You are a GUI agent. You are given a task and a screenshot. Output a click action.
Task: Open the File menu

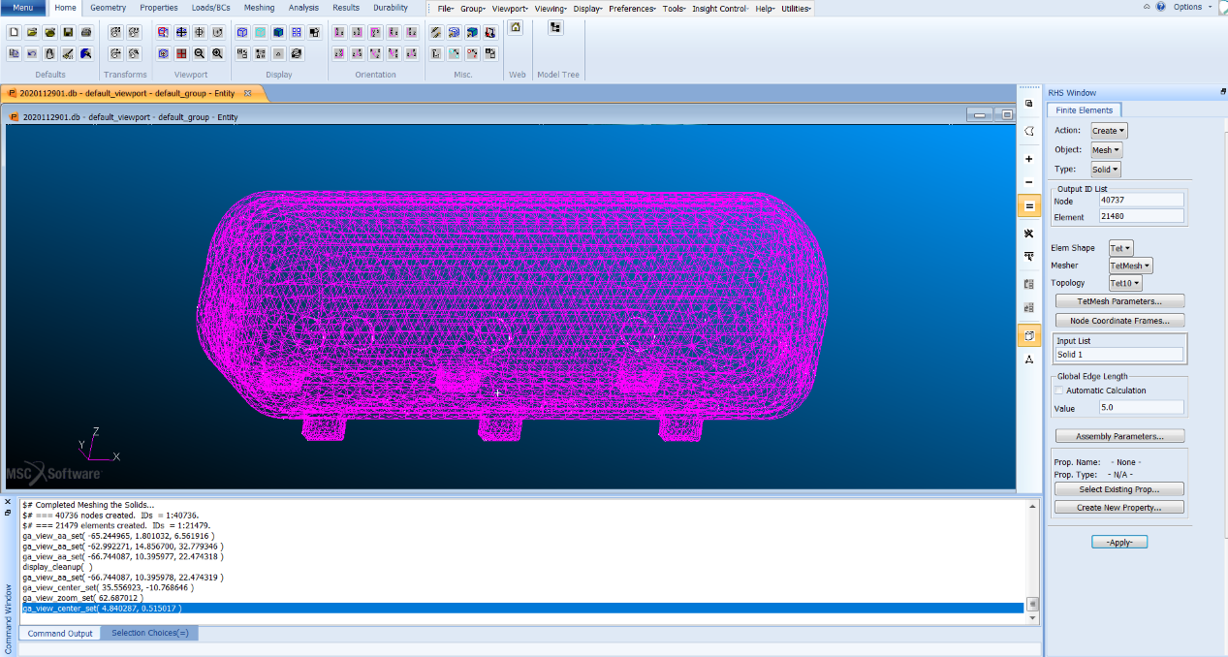[446, 8]
